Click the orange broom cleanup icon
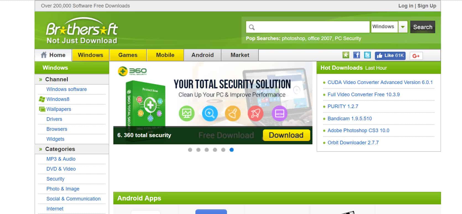Image resolution: width=462 pixels, height=214 pixels. (x=233, y=113)
